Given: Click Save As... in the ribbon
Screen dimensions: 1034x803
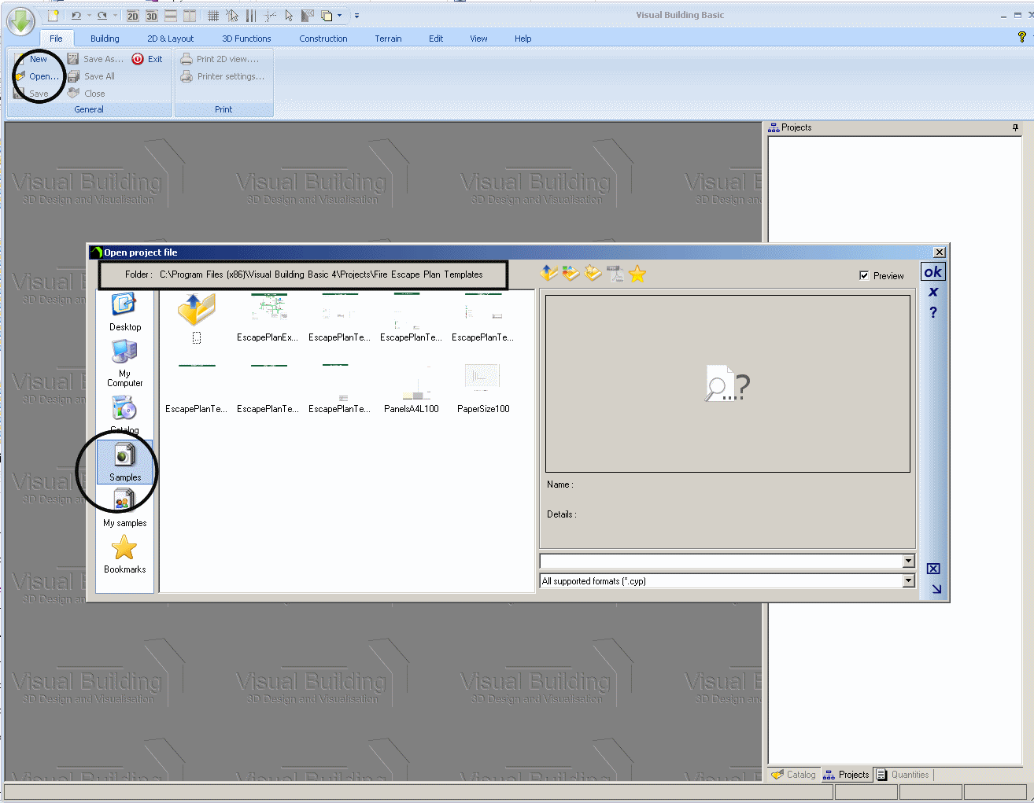Looking at the screenshot, I should tap(96, 59).
